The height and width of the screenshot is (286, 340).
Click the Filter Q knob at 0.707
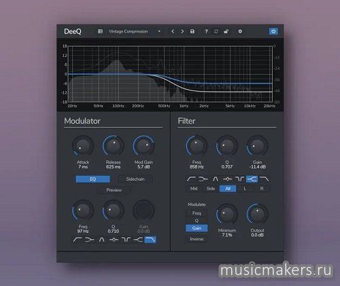tap(227, 146)
